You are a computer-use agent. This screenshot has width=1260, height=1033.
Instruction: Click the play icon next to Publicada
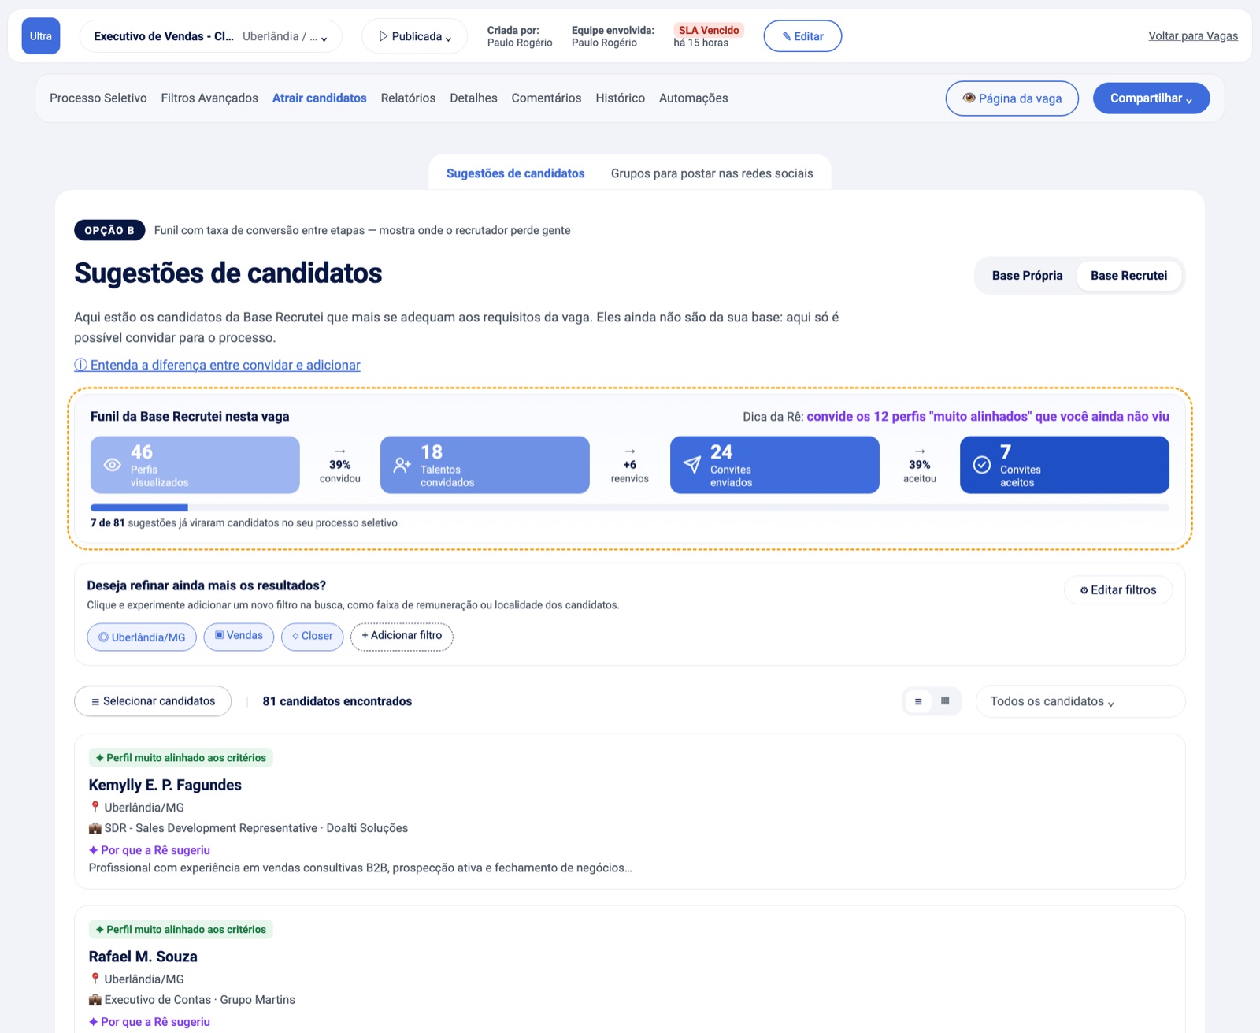pos(384,36)
